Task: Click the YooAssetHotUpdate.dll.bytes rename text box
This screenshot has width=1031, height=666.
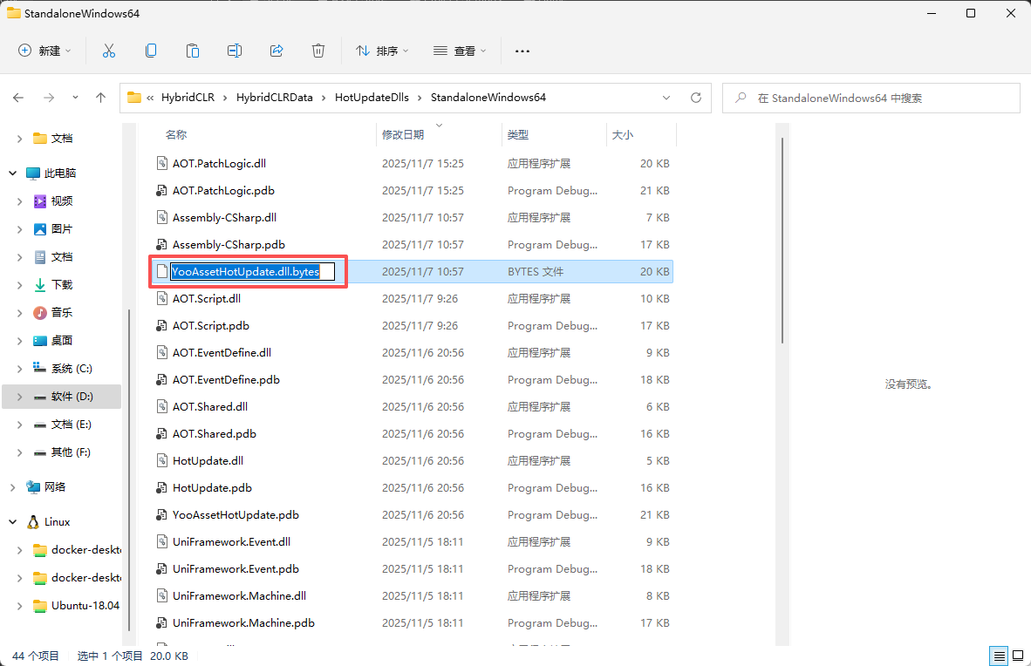Action: click(x=252, y=271)
